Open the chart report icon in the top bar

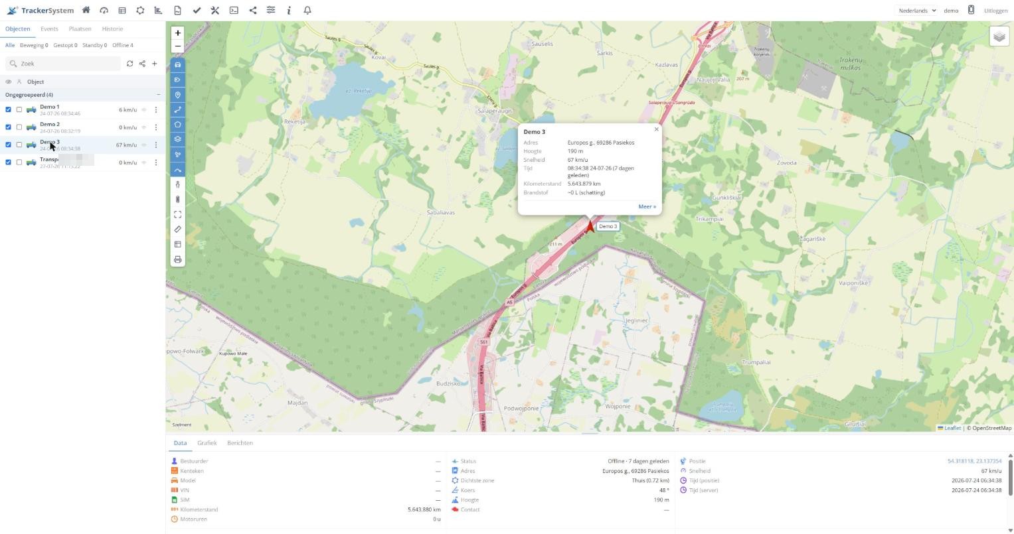point(158,11)
